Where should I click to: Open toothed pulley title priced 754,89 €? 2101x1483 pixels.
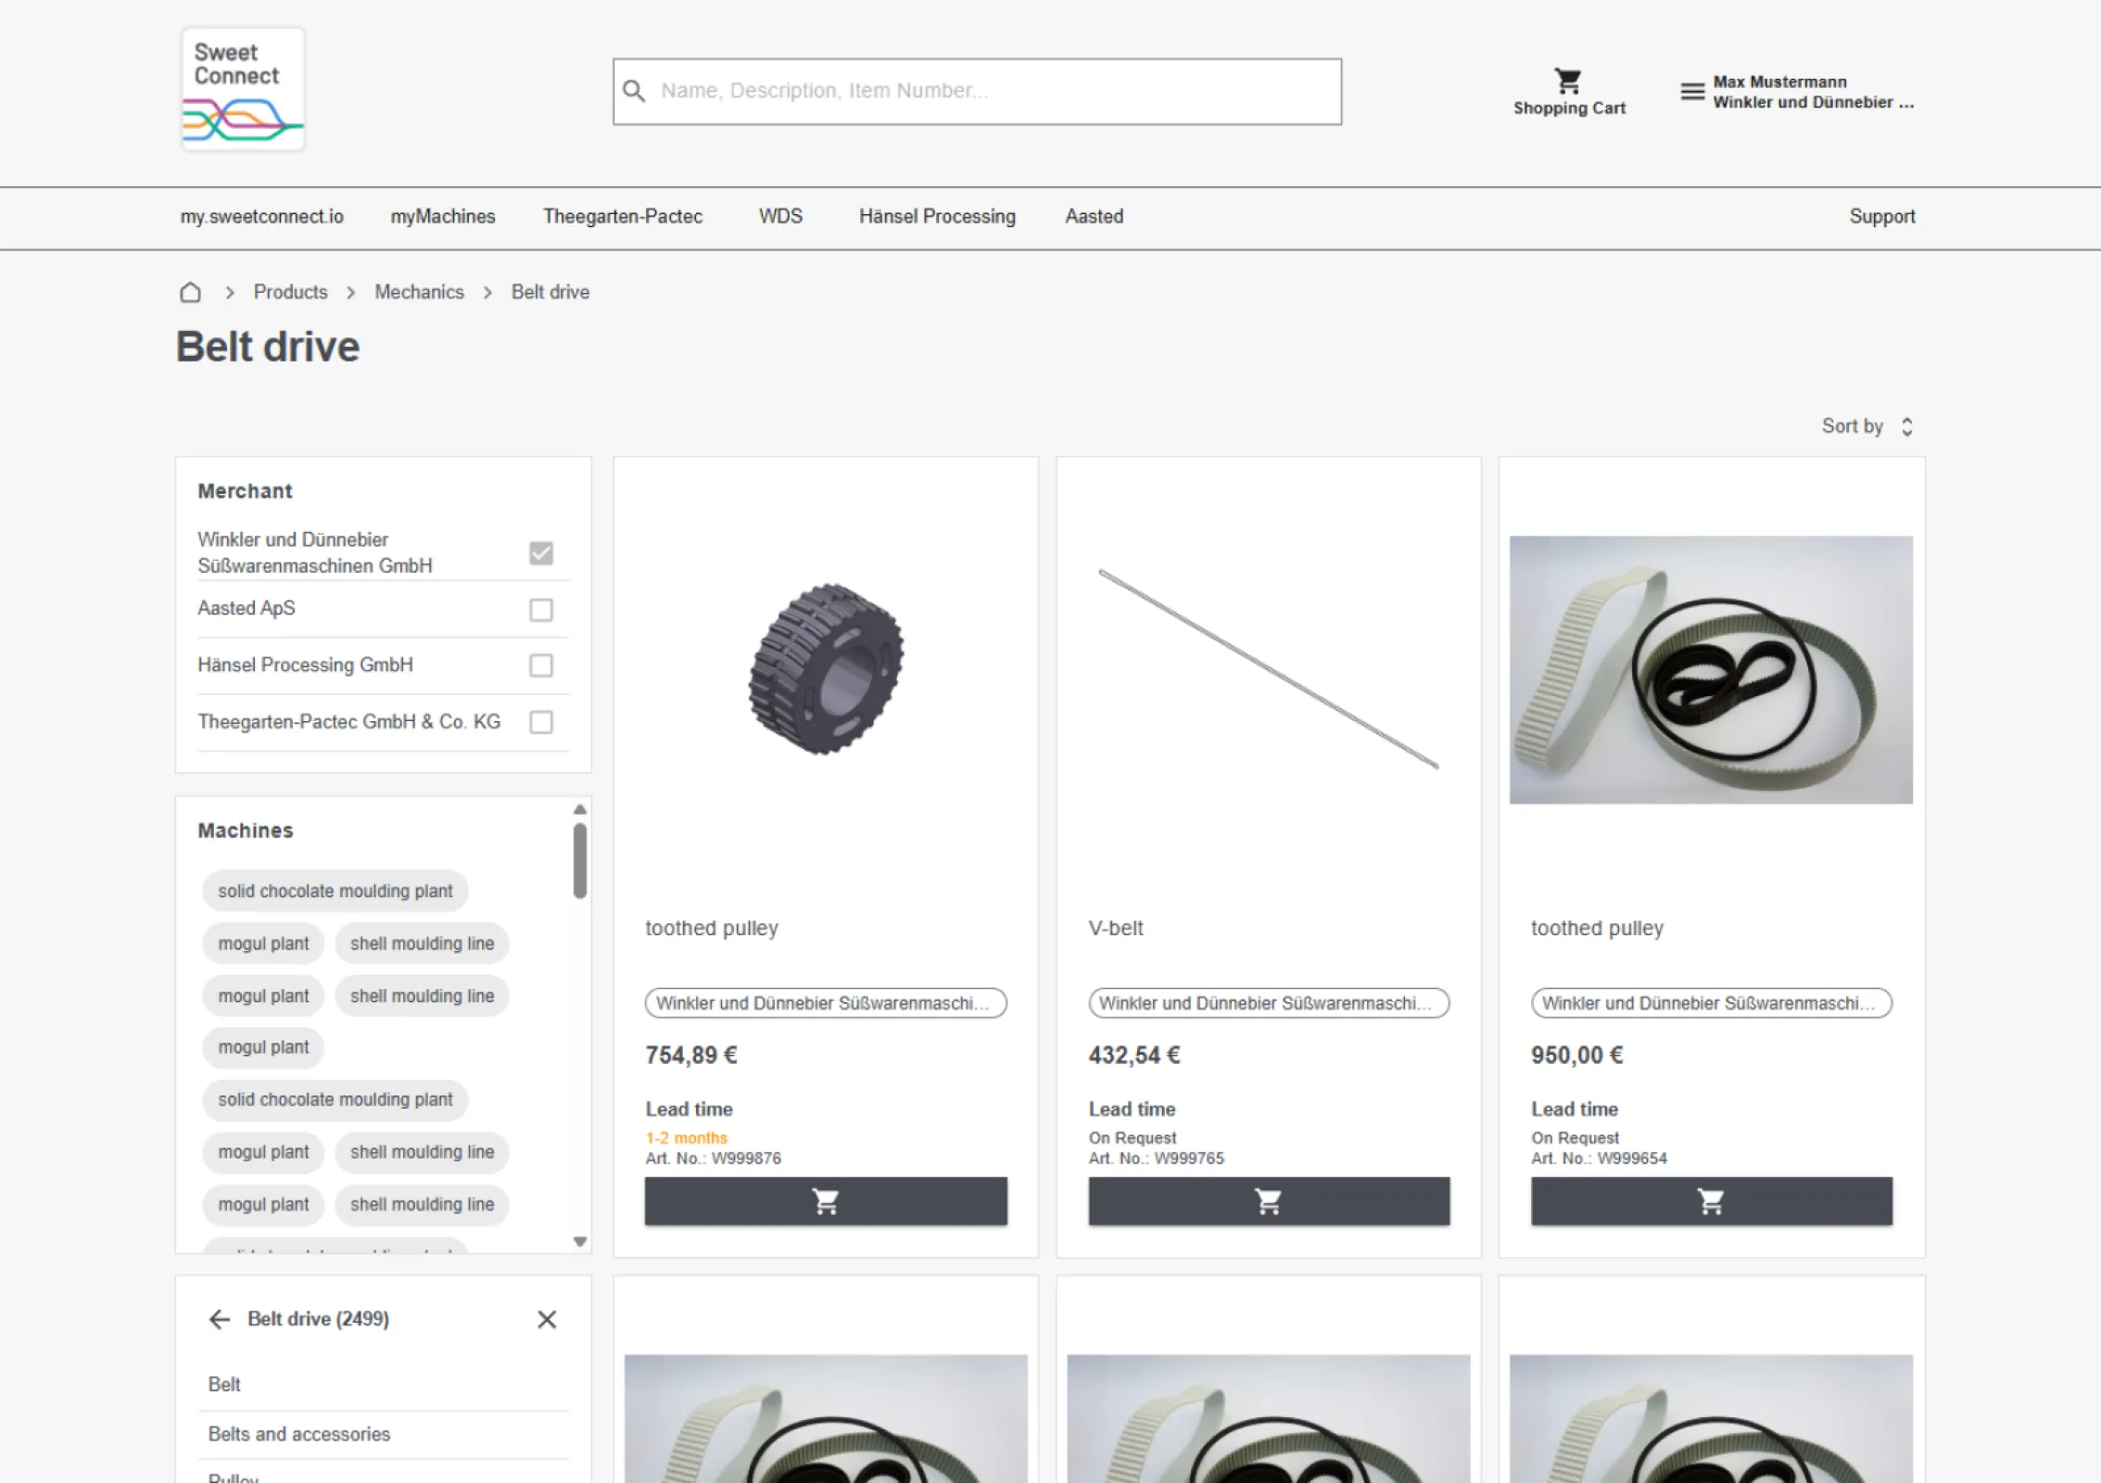pyautogui.click(x=712, y=928)
